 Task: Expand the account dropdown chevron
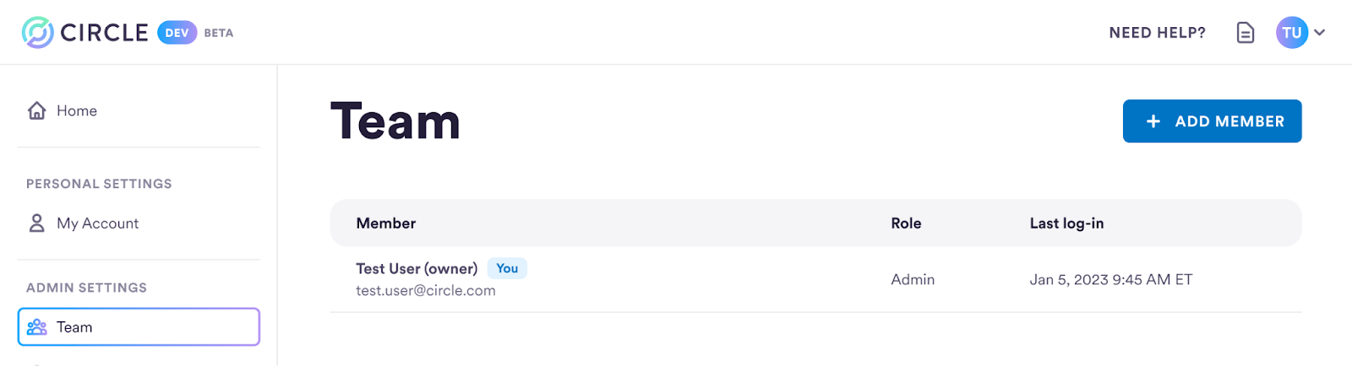(1320, 33)
